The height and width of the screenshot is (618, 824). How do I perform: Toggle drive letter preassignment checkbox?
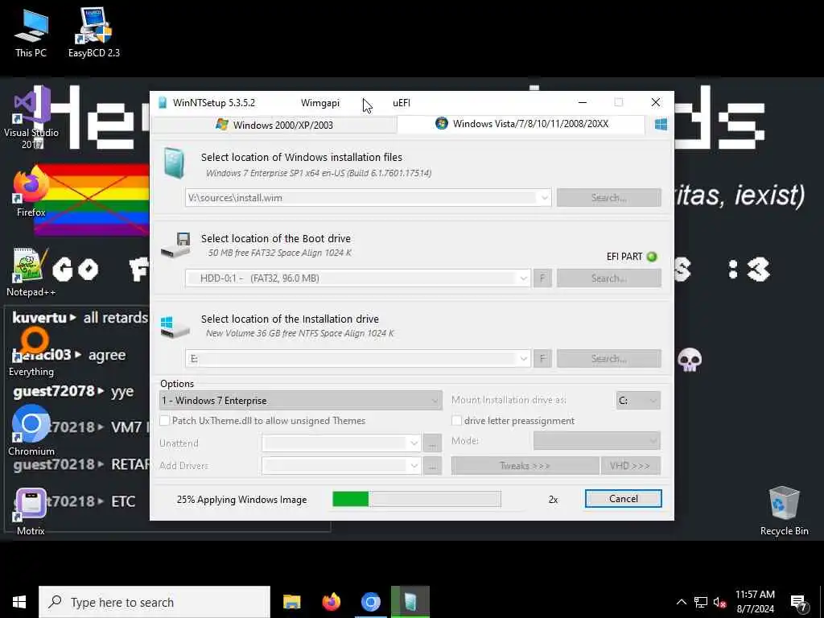click(457, 420)
